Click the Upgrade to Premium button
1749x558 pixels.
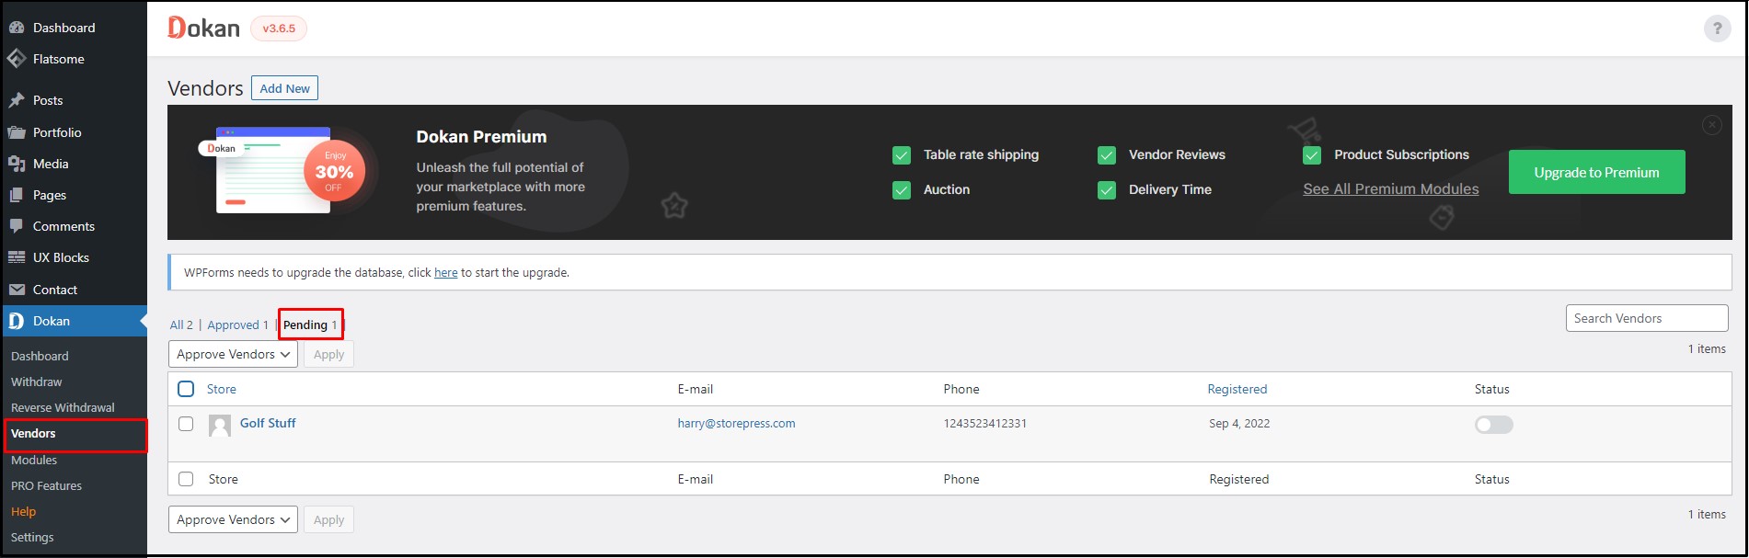[x=1596, y=172]
